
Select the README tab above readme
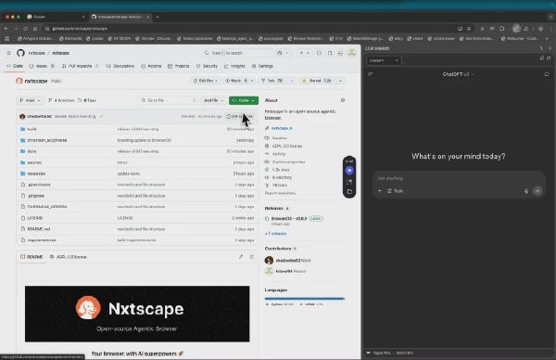[x=32, y=257]
